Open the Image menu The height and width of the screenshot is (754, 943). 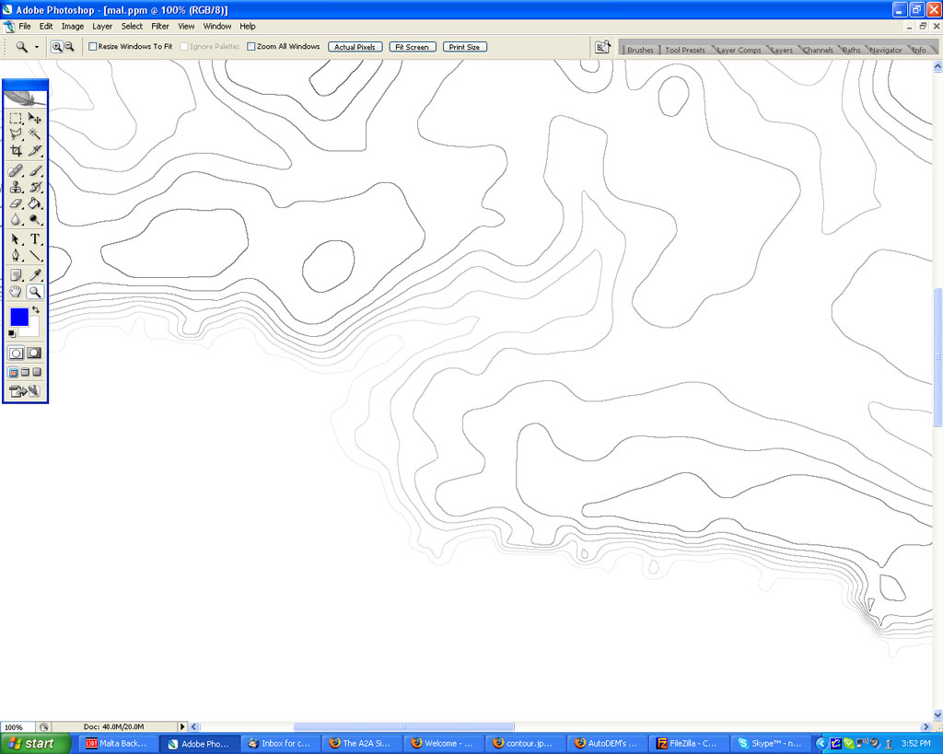coord(73,27)
